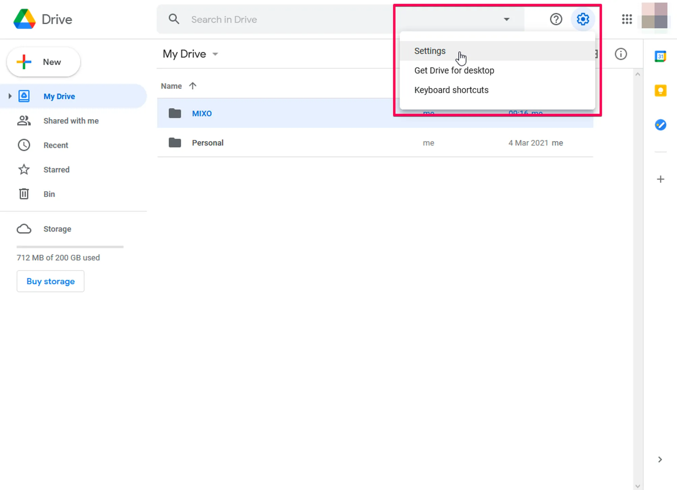Choose Keyboard shortcuts menu entry
The width and height of the screenshot is (677, 490).
tap(451, 90)
